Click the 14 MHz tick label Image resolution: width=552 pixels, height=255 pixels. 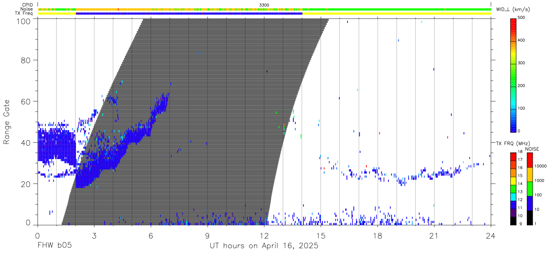pyautogui.click(x=520, y=183)
